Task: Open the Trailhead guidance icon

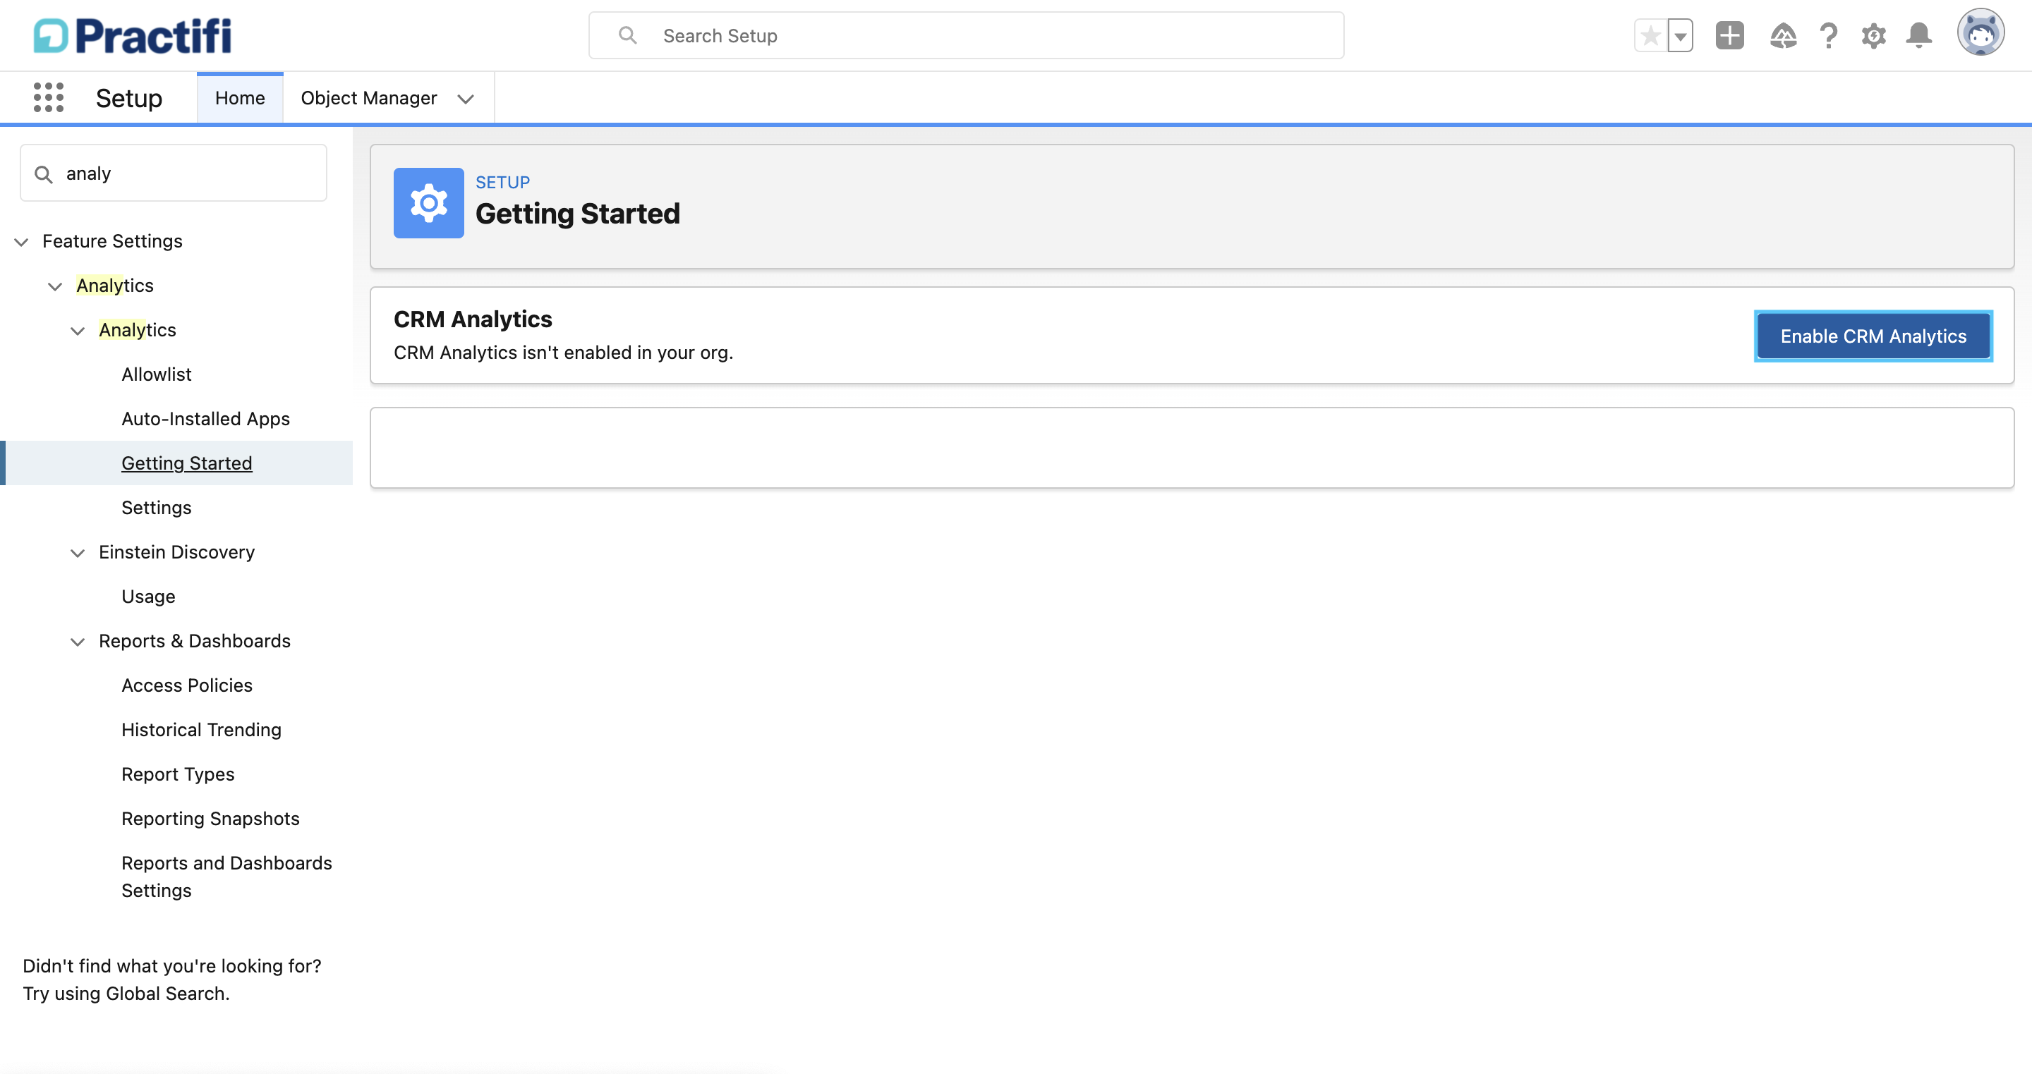Action: tap(1783, 35)
